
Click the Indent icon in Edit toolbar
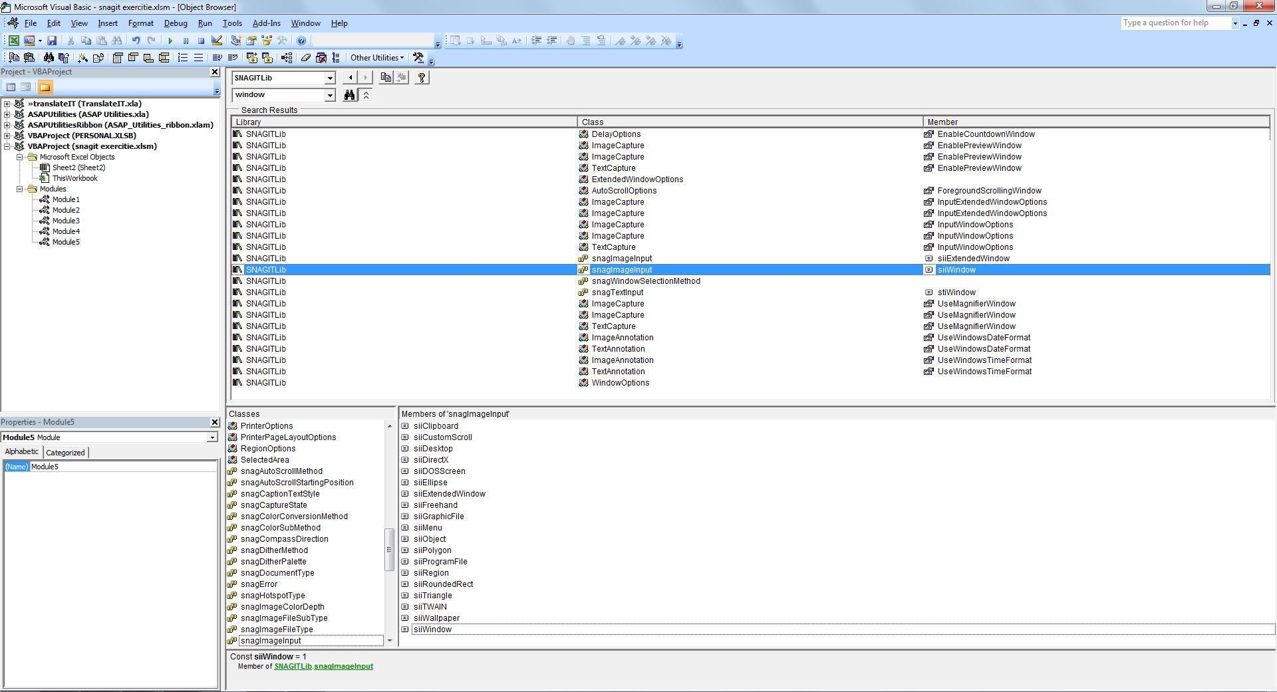pos(537,41)
